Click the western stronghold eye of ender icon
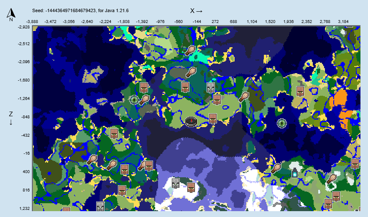Screen dimensions: 368x217 click(134, 100)
